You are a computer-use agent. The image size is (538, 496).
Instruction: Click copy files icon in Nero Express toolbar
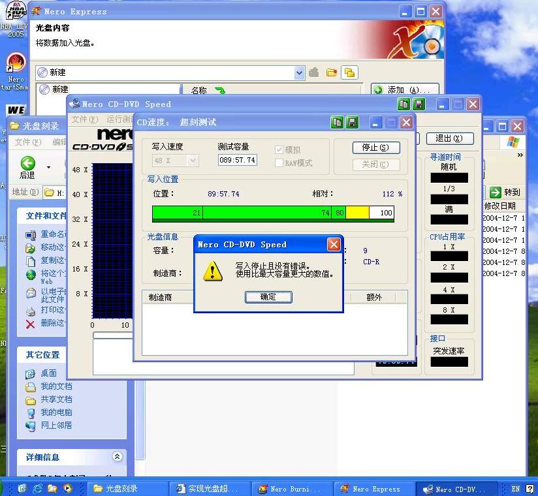349,72
